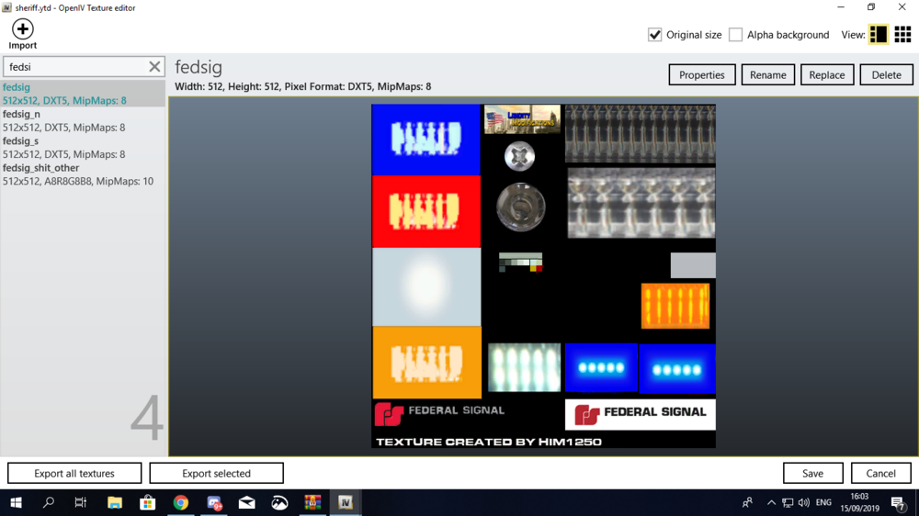
Task: Save the texture dictionary
Action: (x=813, y=473)
